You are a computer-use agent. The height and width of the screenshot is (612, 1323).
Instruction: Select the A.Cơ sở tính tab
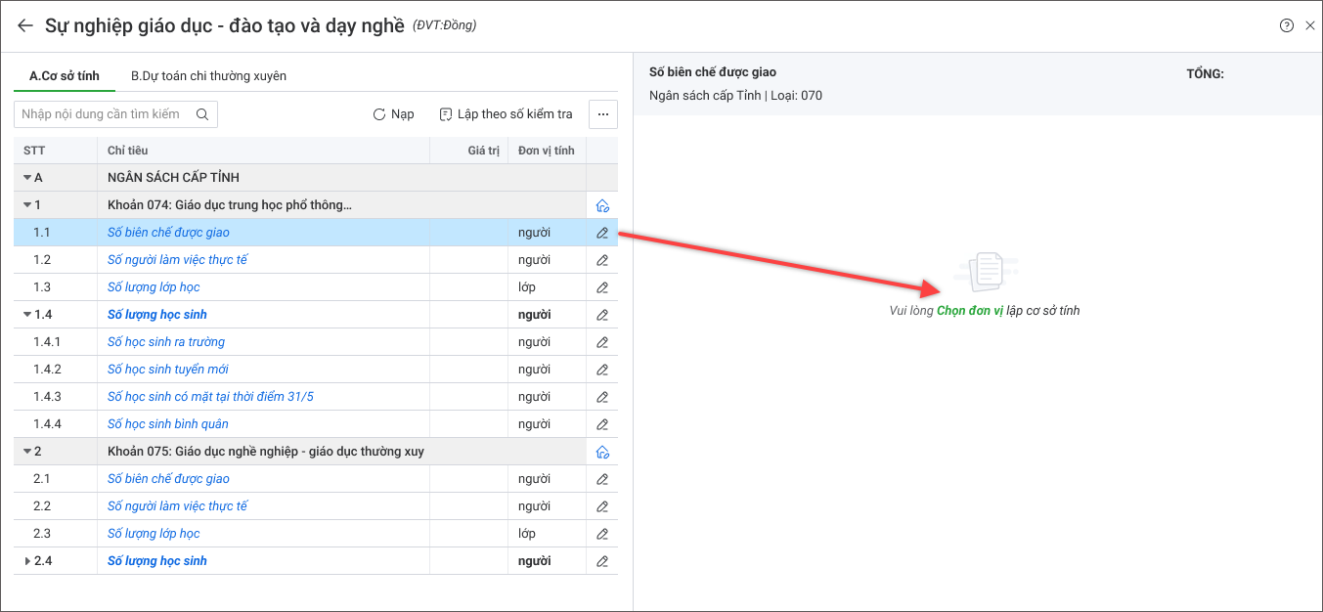(65, 76)
